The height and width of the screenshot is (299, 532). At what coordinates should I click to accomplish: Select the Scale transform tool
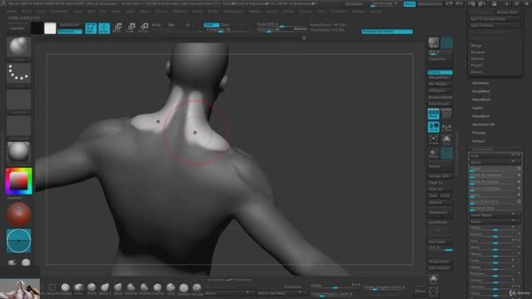(x=131, y=27)
